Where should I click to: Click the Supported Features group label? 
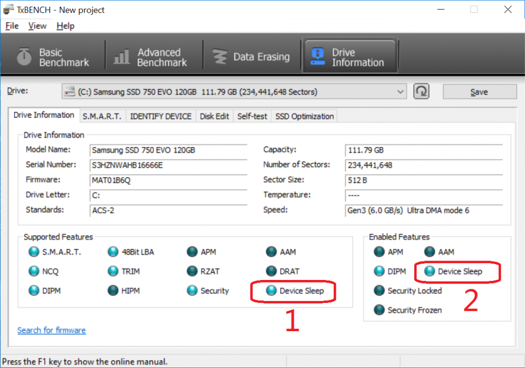click(x=58, y=237)
